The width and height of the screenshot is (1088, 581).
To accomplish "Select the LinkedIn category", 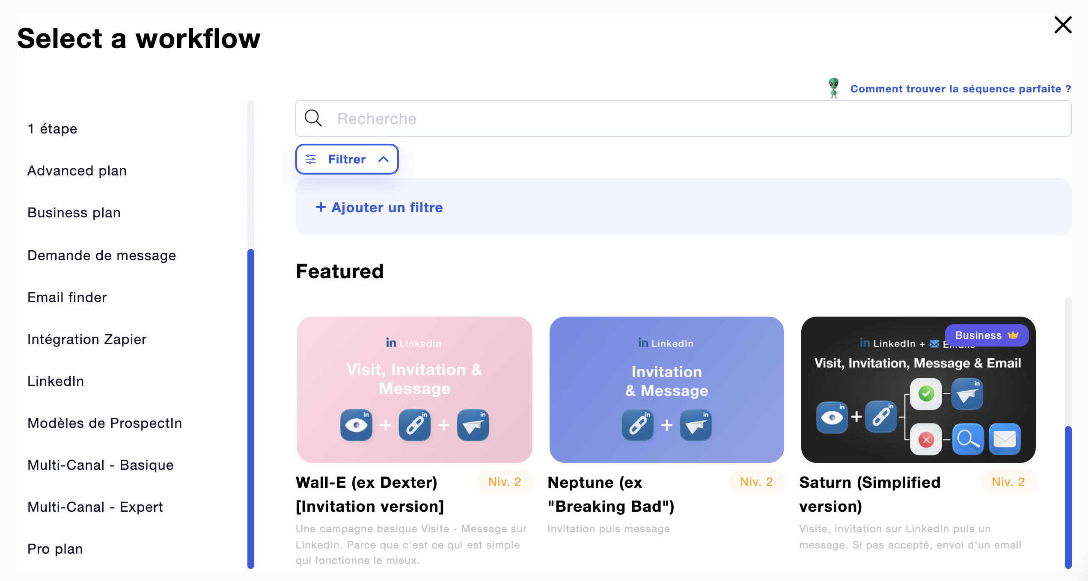I will (x=56, y=381).
